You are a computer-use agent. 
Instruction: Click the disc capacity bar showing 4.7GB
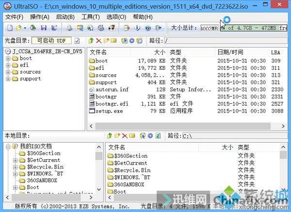(254, 28)
